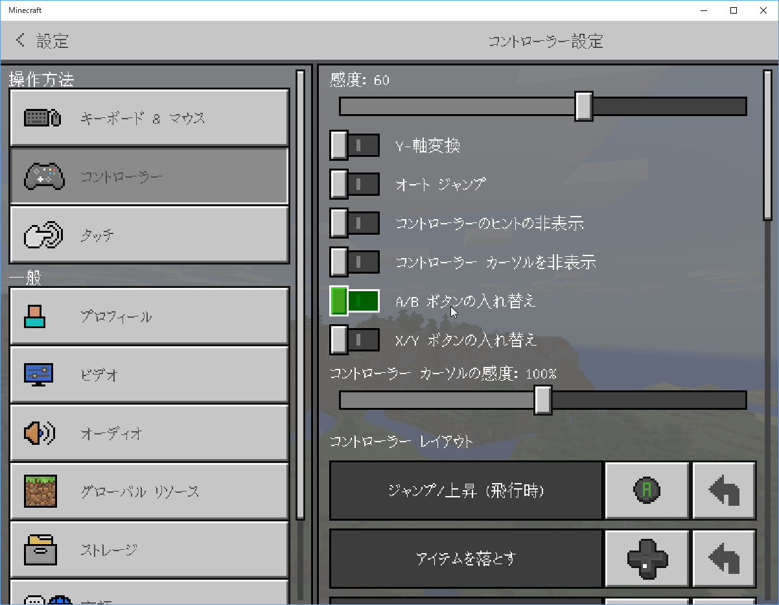Click the audio speaker icon
This screenshot has width=779, height=605.
click(40, 433)
